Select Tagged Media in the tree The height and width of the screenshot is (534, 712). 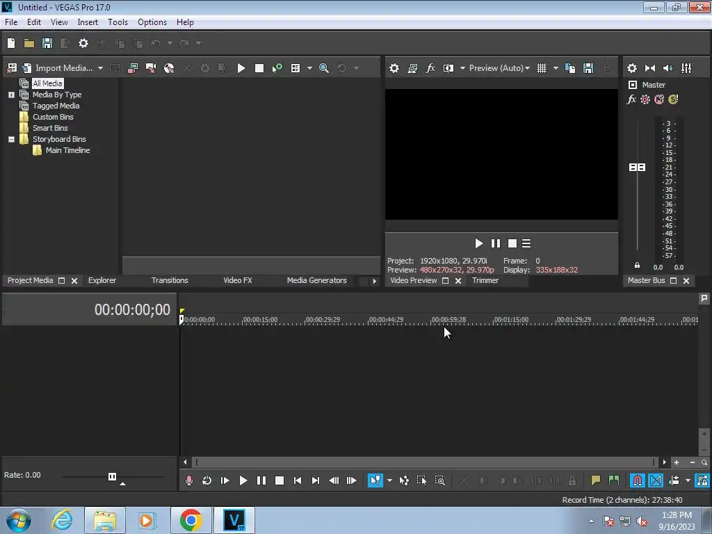point(56,106)
